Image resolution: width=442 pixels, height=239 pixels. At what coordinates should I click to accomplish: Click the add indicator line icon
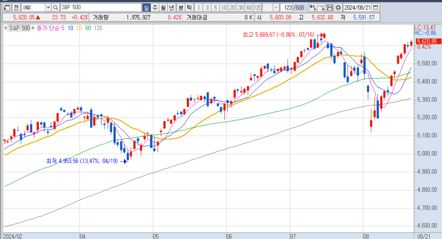(321, 8)
